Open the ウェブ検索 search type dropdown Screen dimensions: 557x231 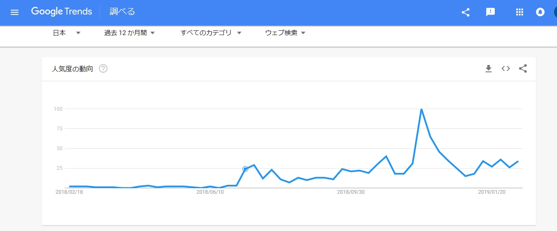[x=285, y=33]
